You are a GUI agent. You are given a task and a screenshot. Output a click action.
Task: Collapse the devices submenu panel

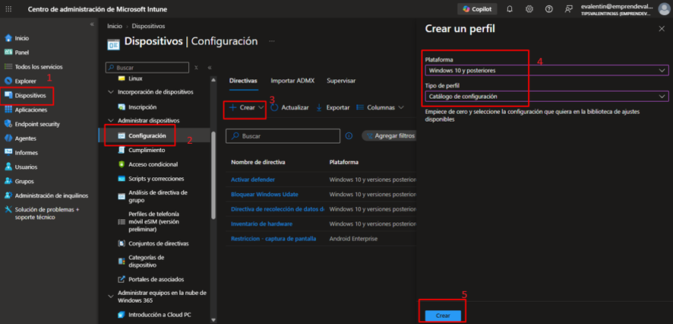coord(210,68)
